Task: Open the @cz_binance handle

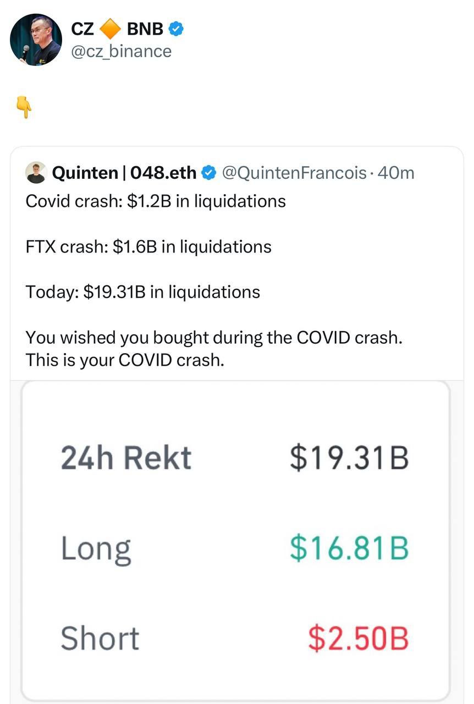Action: [x=122, y=51]
